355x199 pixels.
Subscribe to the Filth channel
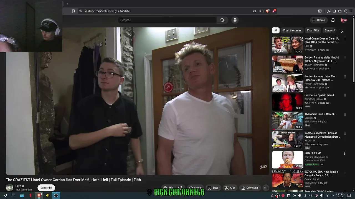click(x=46, y=188)
